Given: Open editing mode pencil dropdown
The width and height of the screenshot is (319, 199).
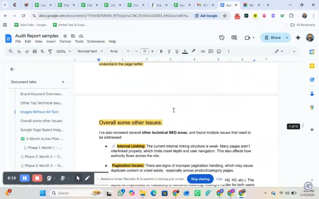Looking at the screenshot, I should click(x=279, y=51).
